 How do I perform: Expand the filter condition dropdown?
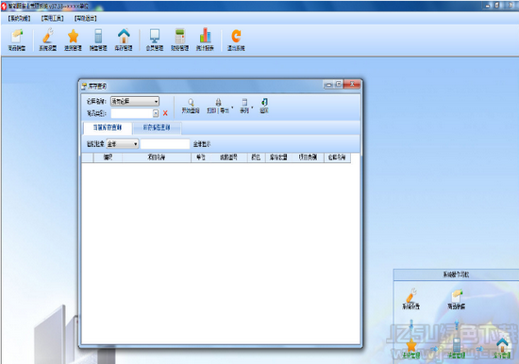(x=135, y=144)
